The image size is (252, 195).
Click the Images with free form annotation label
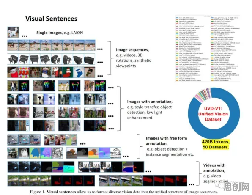coord(166,141)
